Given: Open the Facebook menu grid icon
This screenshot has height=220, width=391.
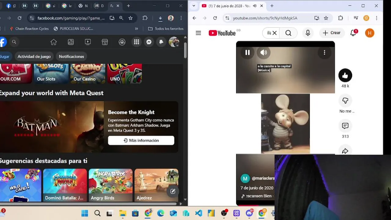Looking at the screenshot, I should click(137, 42).
